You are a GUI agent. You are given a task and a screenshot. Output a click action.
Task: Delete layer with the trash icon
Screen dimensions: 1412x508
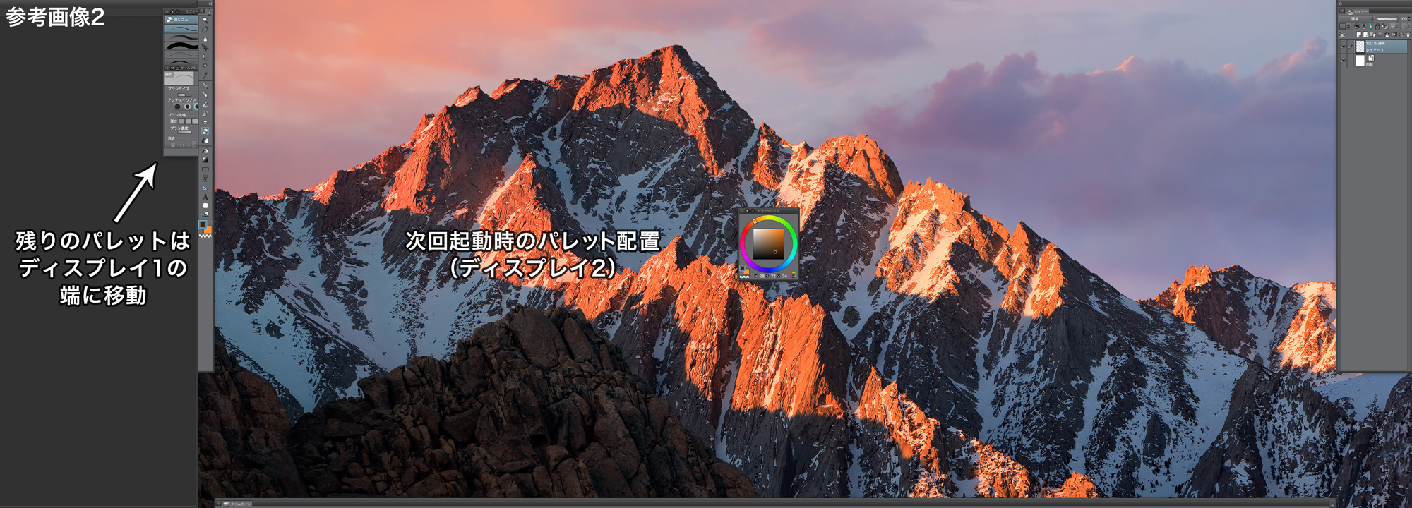[x=1407, y=34]
